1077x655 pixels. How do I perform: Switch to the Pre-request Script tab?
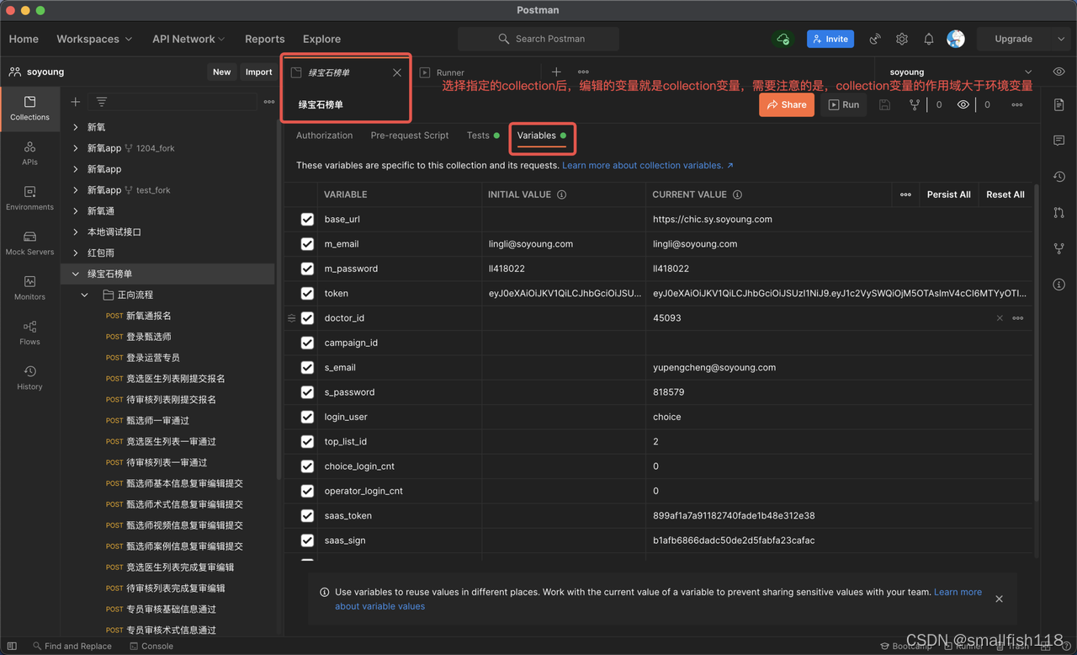(x=410, y=136)
